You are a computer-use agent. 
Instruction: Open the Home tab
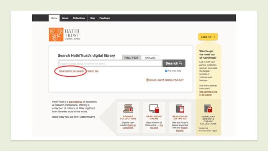pos(54,18)
